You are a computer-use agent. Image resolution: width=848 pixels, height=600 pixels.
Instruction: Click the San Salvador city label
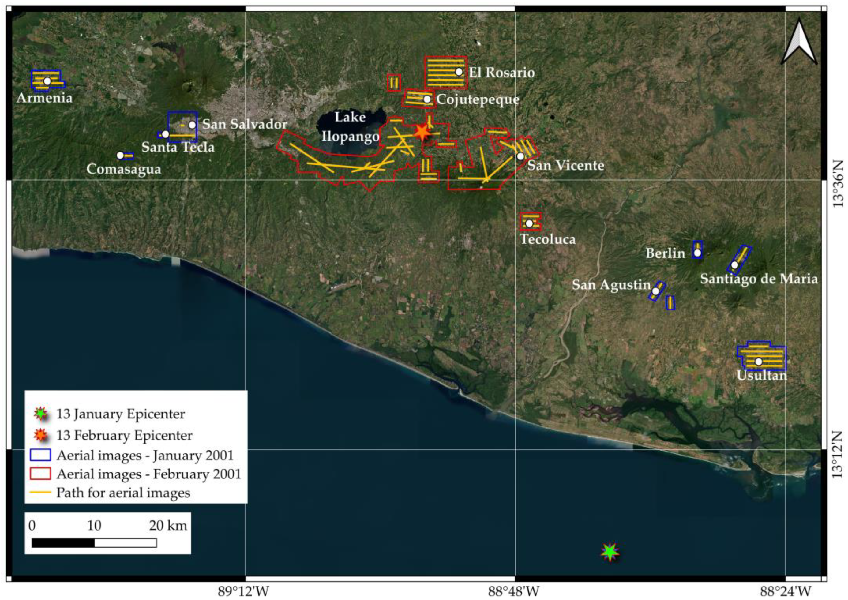click(245, 124)
